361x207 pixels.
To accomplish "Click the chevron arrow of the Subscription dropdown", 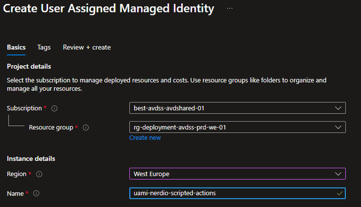I will point(338,108).
